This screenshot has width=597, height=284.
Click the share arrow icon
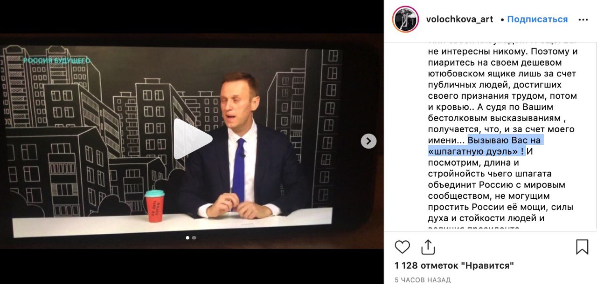point(428,247)
